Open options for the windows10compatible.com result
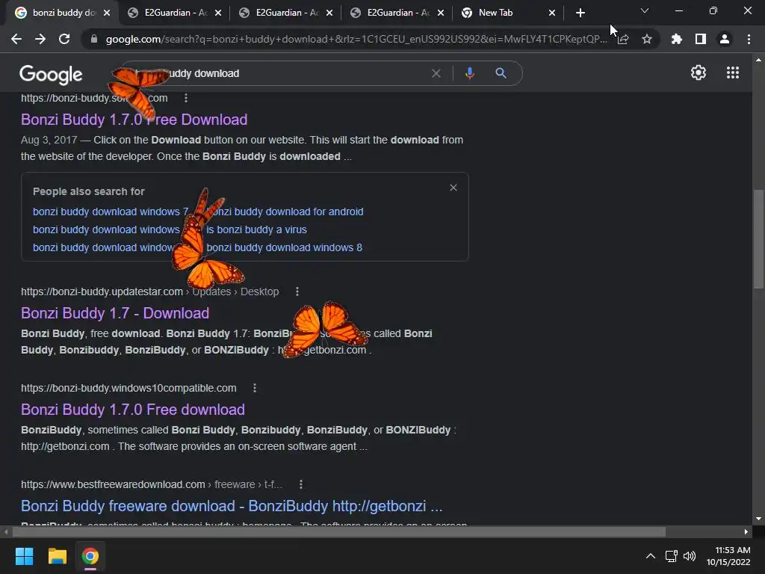Image resolution: width=765 pixels, height=574 pixels. click(255, 388)
